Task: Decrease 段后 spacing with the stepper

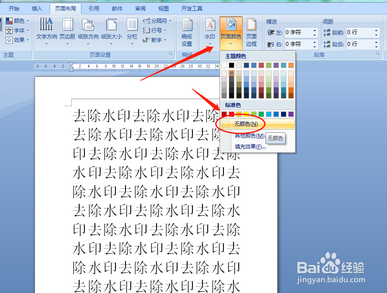Action: pos(377,47)
